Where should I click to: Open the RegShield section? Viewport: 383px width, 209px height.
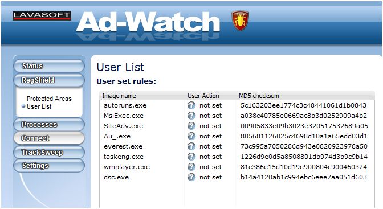click(49, 80)
